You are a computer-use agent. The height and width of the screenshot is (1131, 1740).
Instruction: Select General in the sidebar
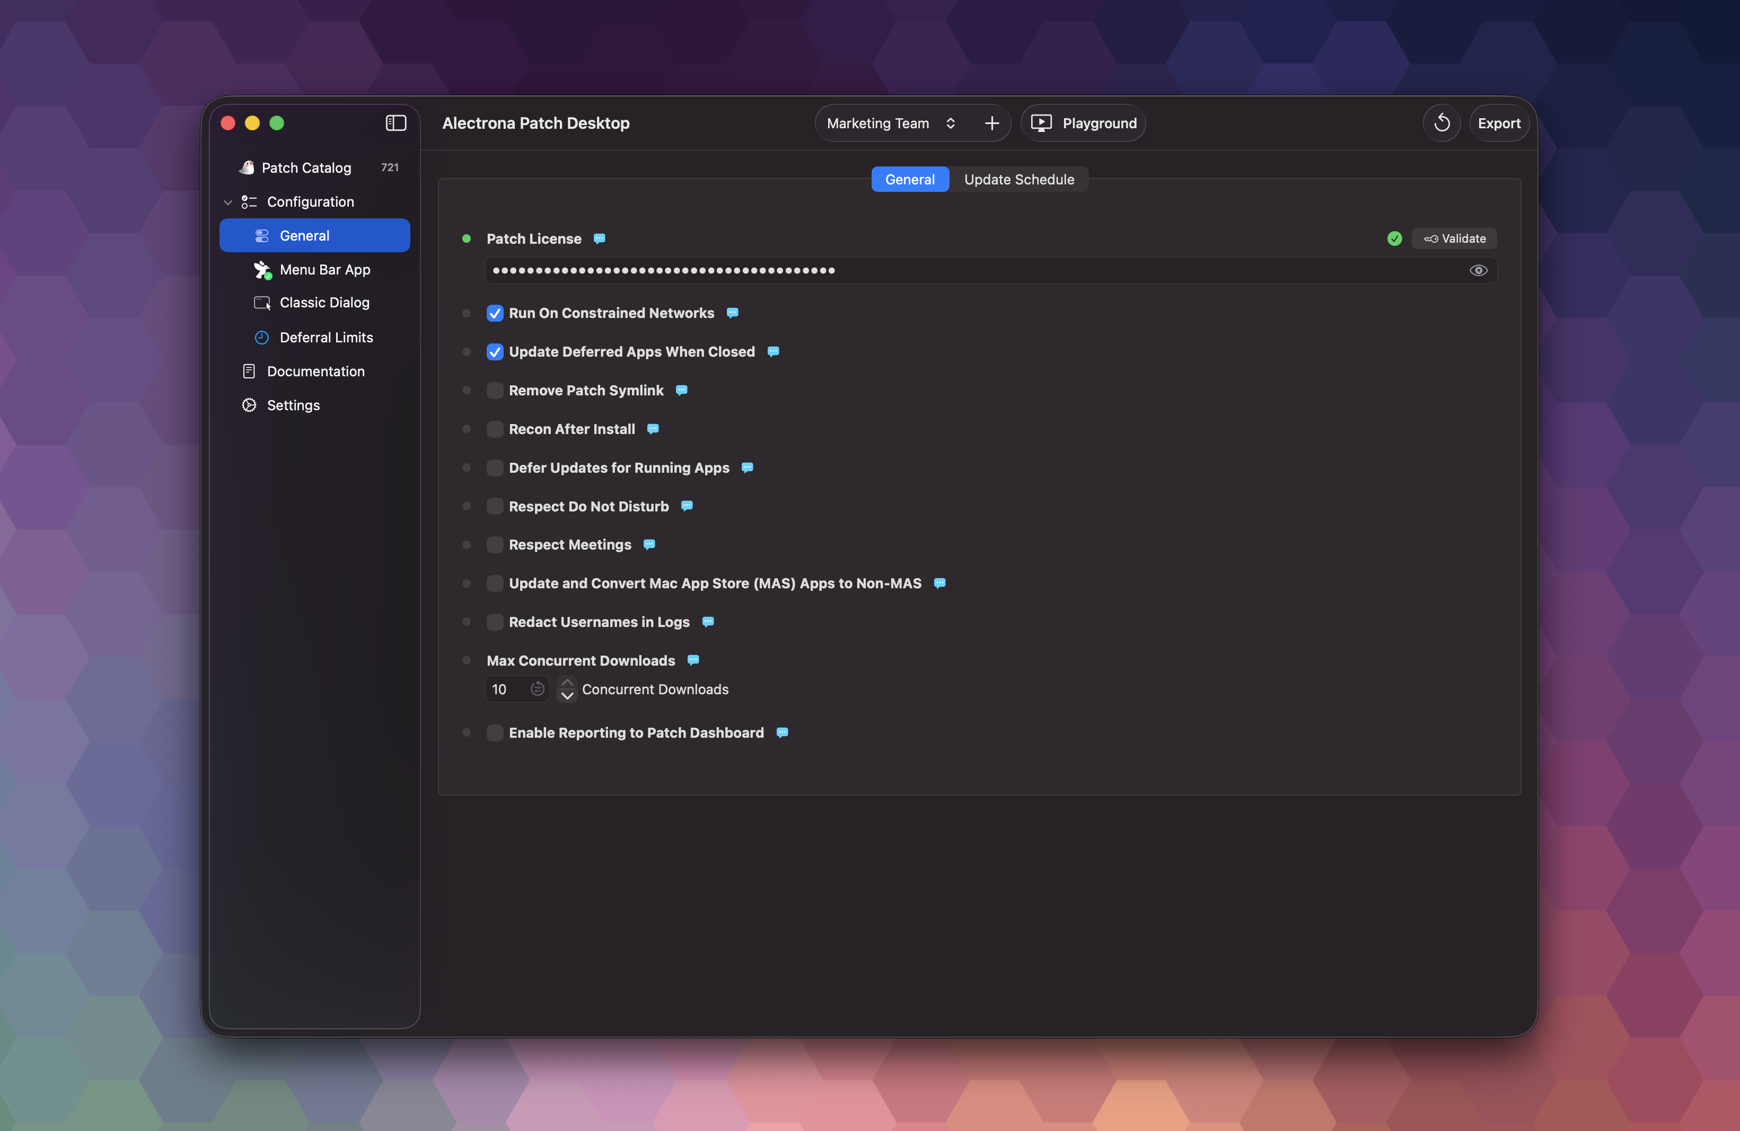pos(314,235)
